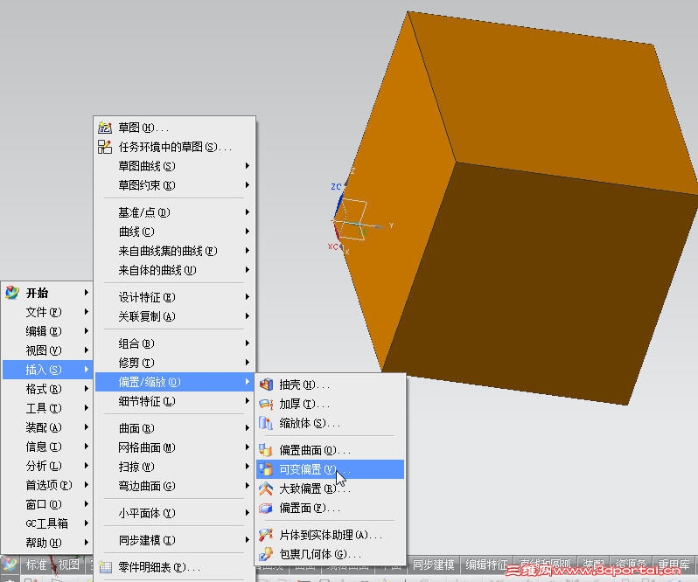Viewport: 698px width, 582px height.
Task: Expand the 基准/点(D) submenu arrow
Action: (x=247, y=212)
